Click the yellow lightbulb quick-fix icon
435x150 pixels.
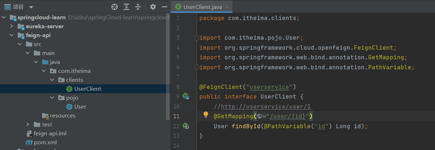[206, 115]
